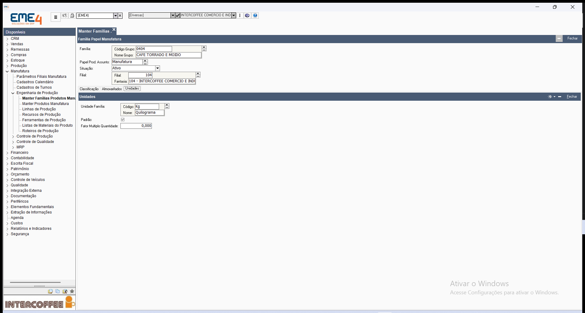The height and width of the screenshot is (313, 585).
Task: Toggle the Padrão checkbox
Action: (123, 120)
